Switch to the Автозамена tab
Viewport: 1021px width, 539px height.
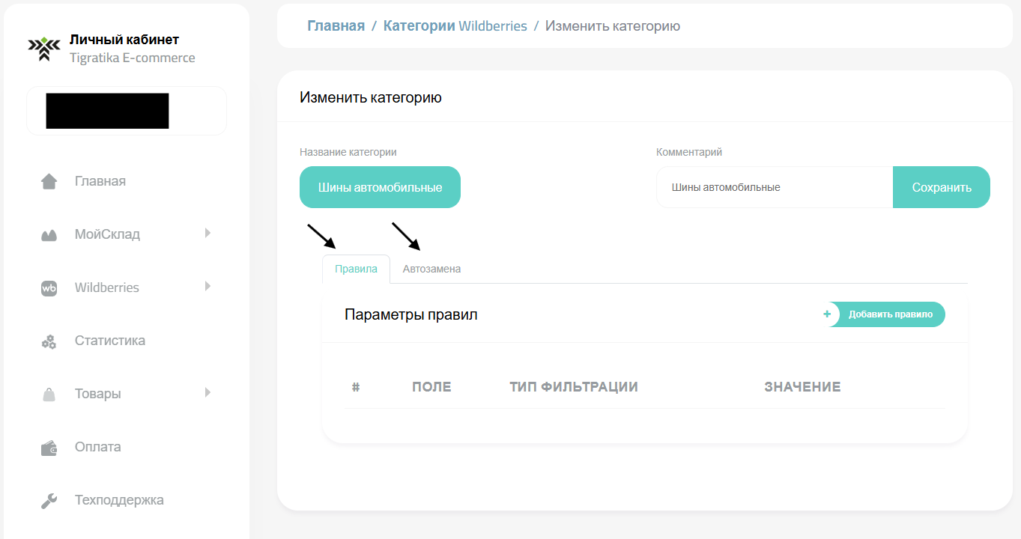(x=431, y=269)
